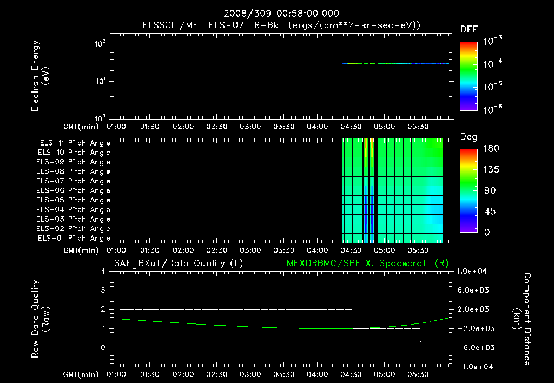Screen dimensions: 554x383
Task: Select the ELS-03 Pitch Angle row label
Action: tap(73, 220)
